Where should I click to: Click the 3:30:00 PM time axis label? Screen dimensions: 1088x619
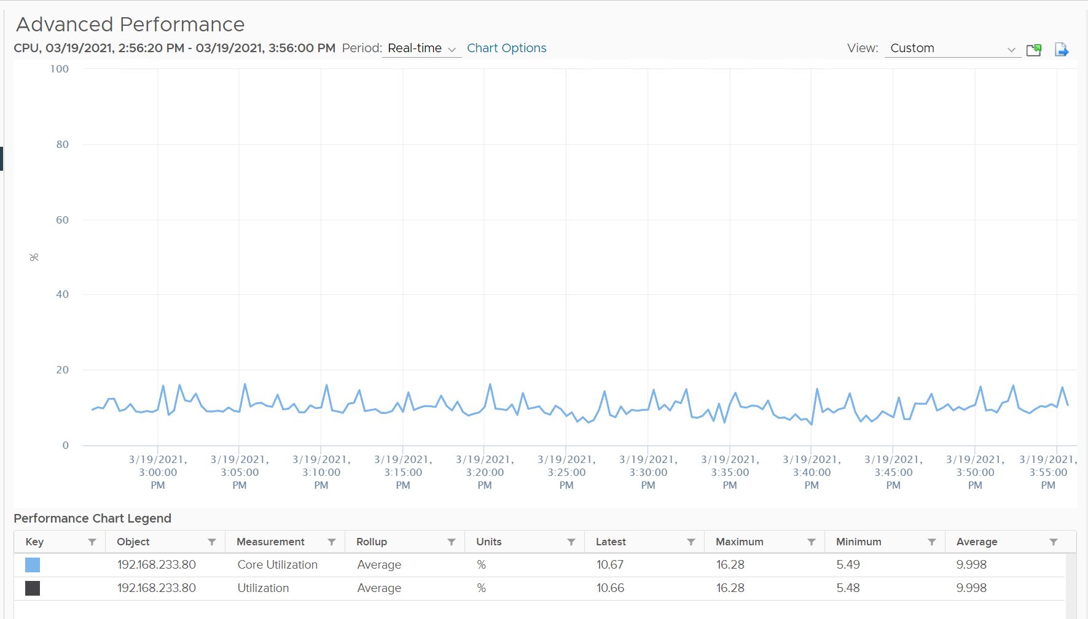click(x=648, y=472)
